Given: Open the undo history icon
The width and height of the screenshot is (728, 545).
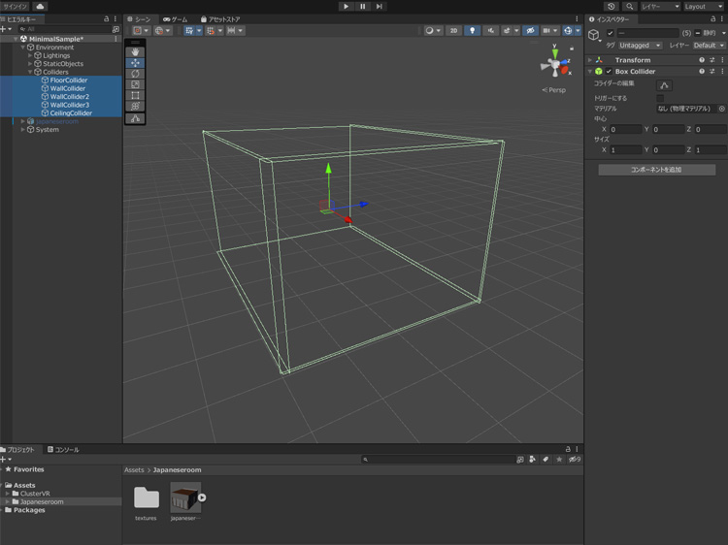Looking at the screenshot, I should click(x=612, y=6).
